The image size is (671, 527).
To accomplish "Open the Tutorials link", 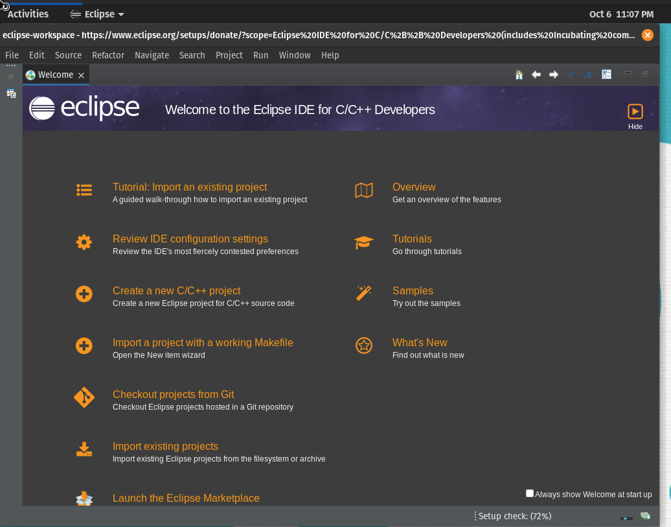I will (x=412, y=239).
